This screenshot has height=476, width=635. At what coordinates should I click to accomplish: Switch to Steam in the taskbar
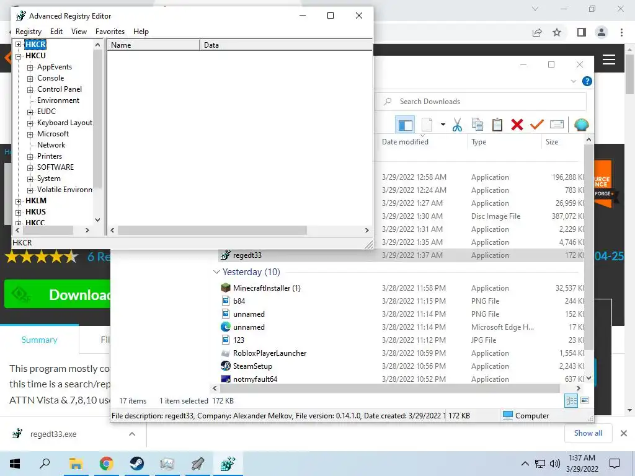(x=137, y=464)
